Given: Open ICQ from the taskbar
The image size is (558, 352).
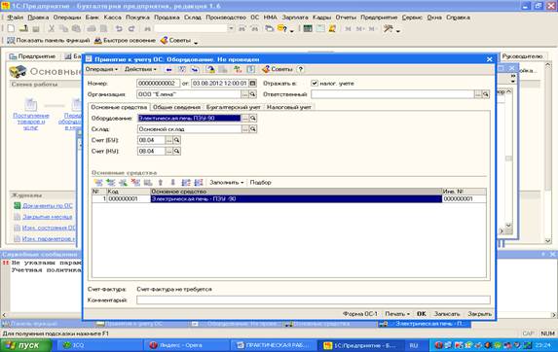Looking at the screenshot, I should (x=99, y=345).
